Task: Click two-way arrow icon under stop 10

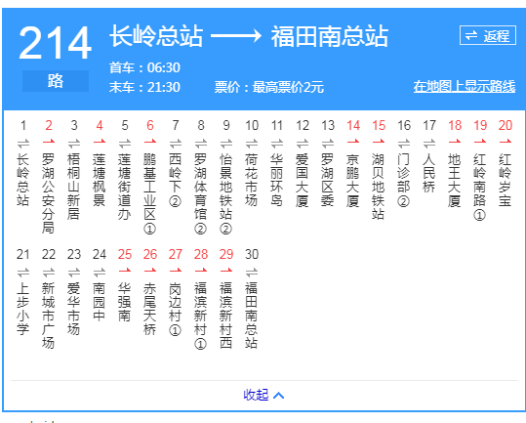Action: [x=252, y=144]
